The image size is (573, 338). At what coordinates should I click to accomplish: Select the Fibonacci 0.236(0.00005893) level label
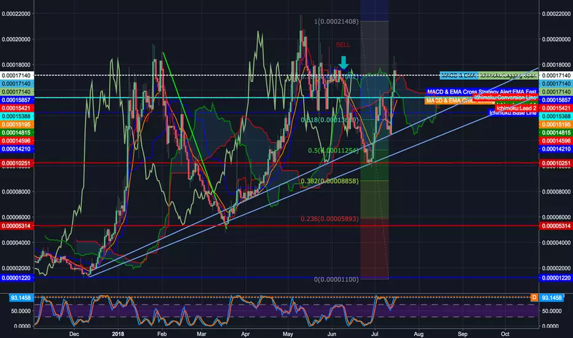click(330, 219)
